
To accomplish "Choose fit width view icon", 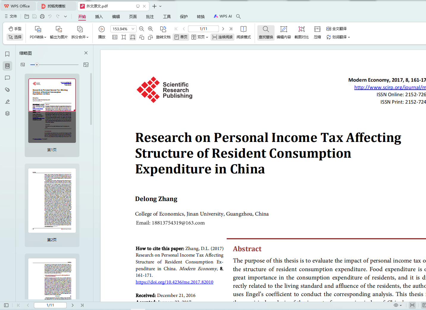I will tap(133, 37).
